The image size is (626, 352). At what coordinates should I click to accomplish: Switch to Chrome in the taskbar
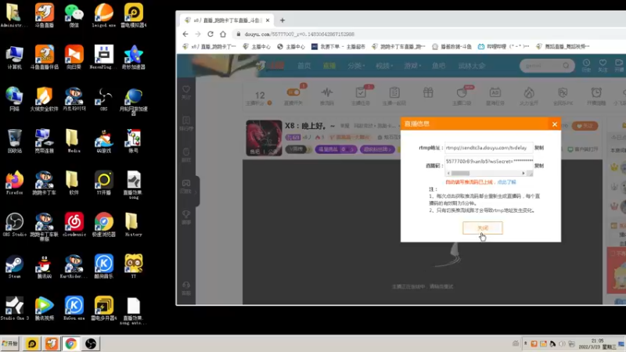tap(70, 343)
